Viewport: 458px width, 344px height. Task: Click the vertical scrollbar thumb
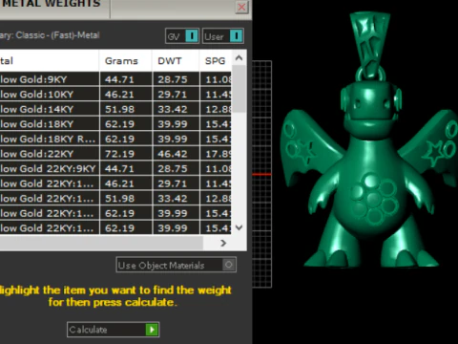(239, 89)
